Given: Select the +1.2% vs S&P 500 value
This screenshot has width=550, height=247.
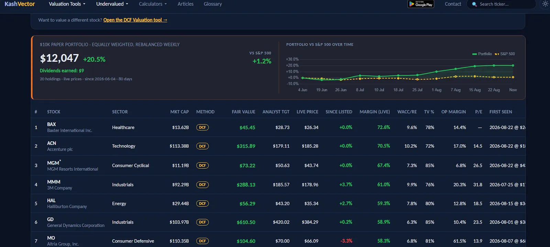Looking at the screenshot, I should (x=262, y=61).
